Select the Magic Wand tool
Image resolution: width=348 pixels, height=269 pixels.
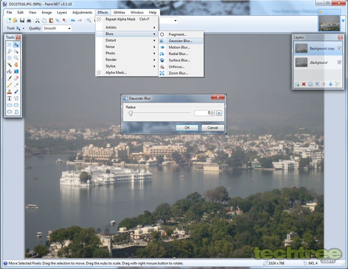(x=10, y=64)
